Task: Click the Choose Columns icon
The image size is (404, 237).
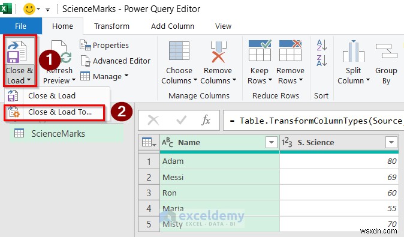Action: coord(179,51)
